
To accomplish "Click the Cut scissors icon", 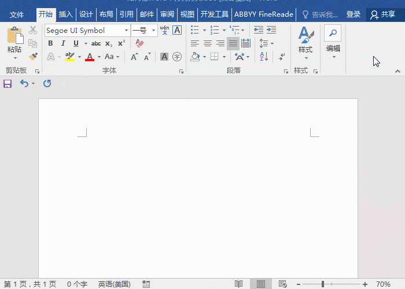I will point(33,30).
